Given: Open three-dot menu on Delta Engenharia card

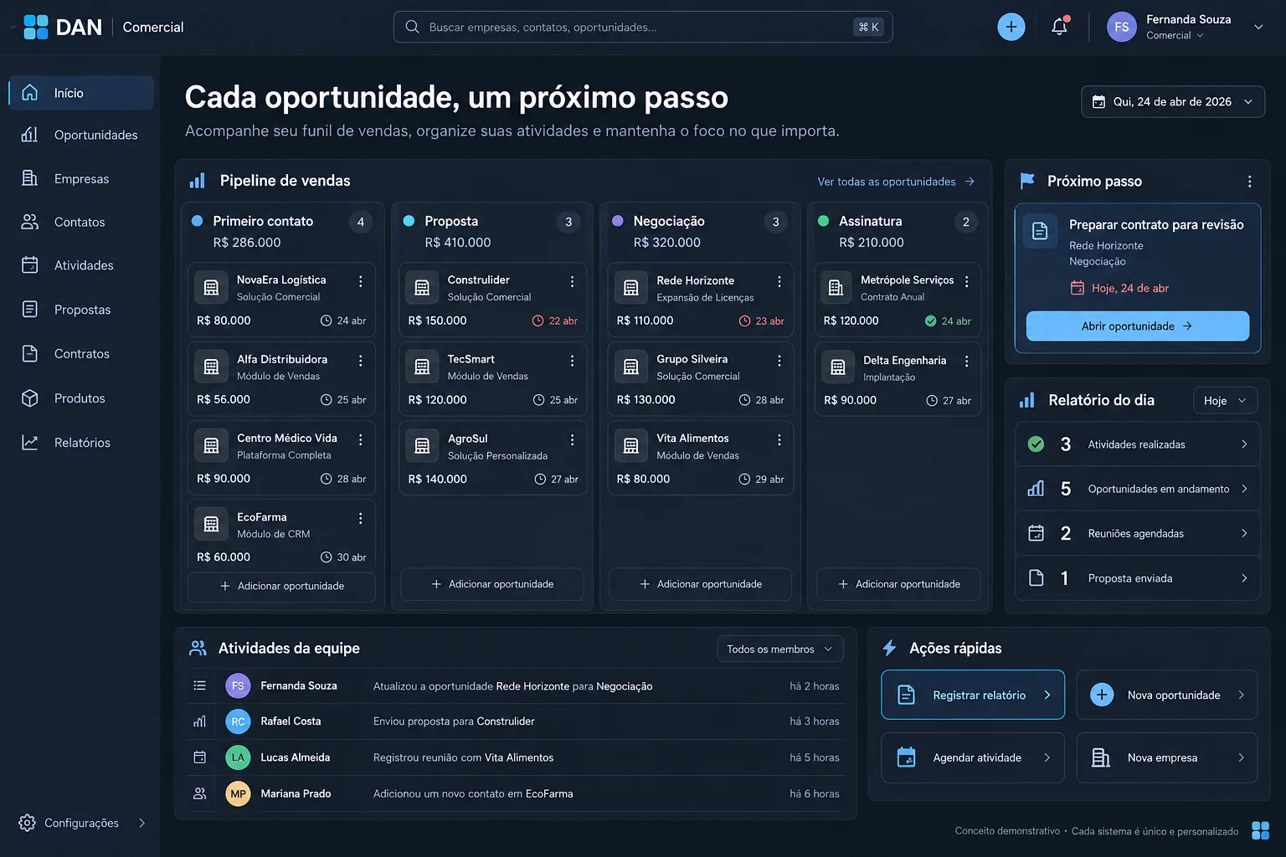Looking at the screenshot, I should click(967, 361).
